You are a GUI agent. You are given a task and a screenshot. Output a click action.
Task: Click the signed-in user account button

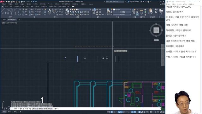(133, 2)
